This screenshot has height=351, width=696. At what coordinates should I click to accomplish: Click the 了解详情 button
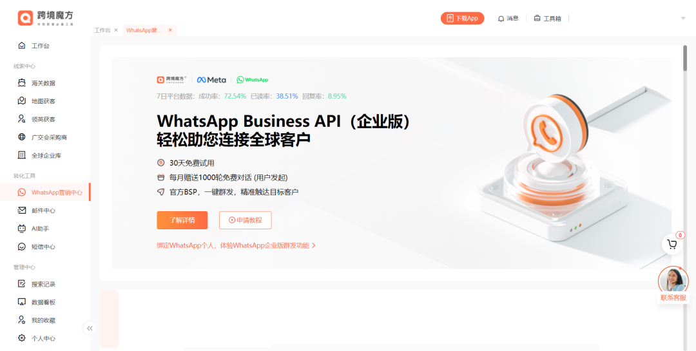point(182,220)
